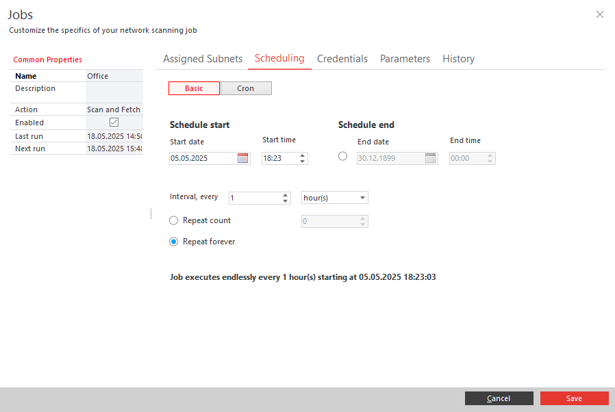Image resolution: width=615 pixels, height=412 pixels.
Task: Switch to Cron scheduling mode
Action: click(x=246, y=88)
